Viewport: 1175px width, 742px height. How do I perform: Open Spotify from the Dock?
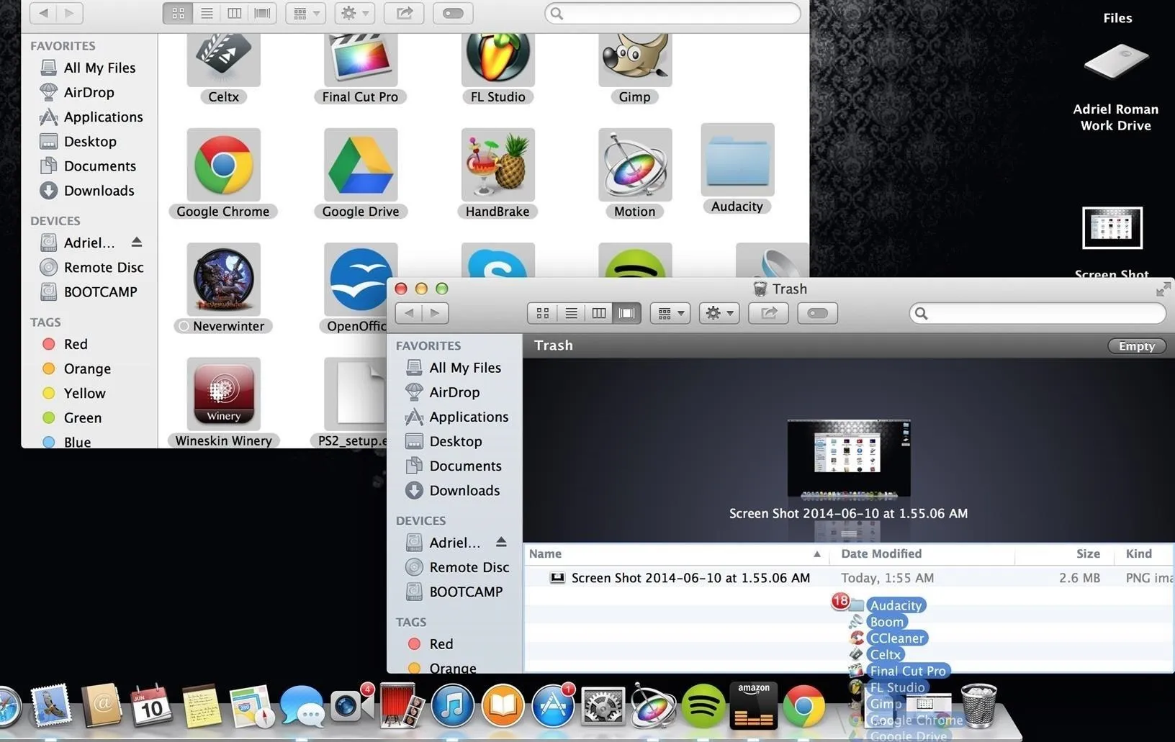click(x=703, y=706)
